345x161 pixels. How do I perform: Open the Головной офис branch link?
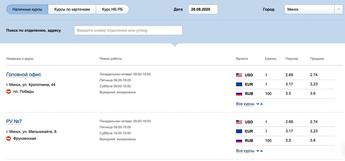(x=24, y=75)
